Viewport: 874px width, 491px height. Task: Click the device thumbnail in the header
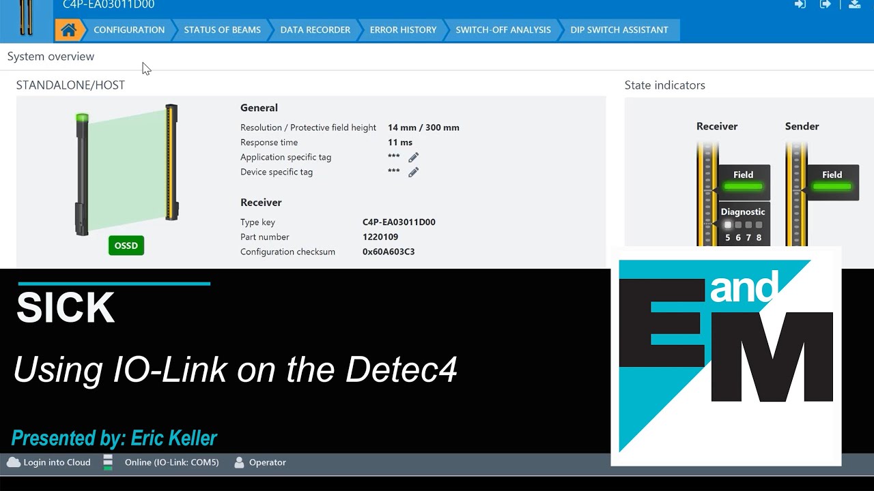pos(26,17)
